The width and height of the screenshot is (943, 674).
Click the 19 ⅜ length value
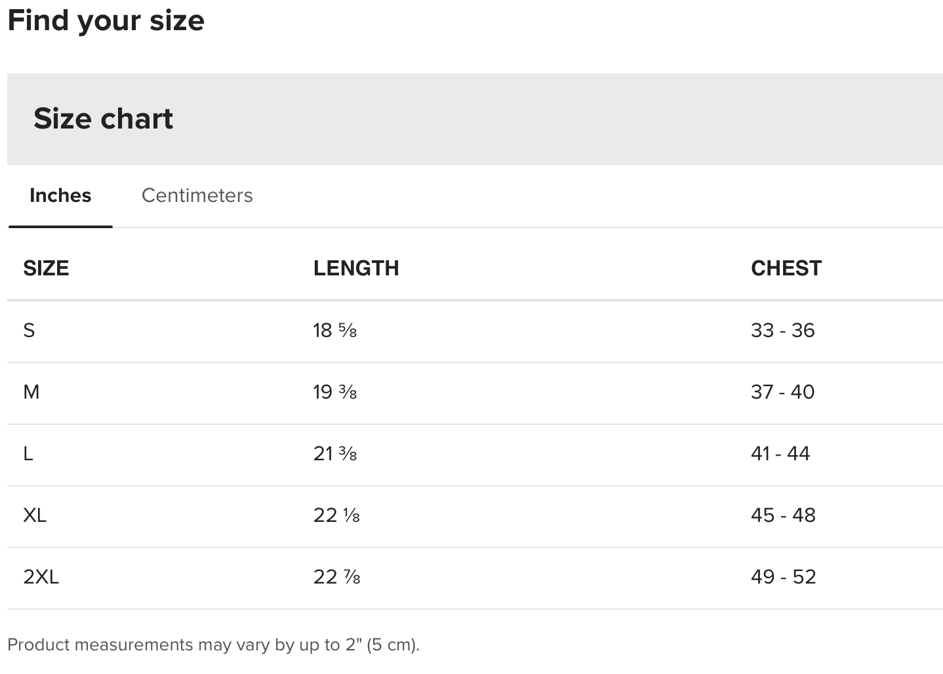click(335, 392)
